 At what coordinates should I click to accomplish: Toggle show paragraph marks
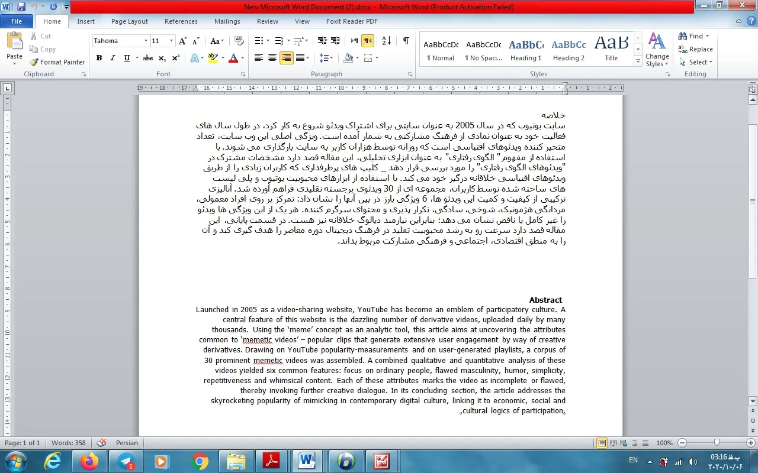(406, 41)
